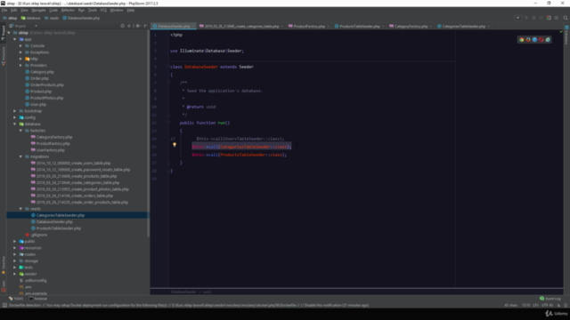Switch to CategoriesTableSeeder.php editor tab

[x=463, y=26]
